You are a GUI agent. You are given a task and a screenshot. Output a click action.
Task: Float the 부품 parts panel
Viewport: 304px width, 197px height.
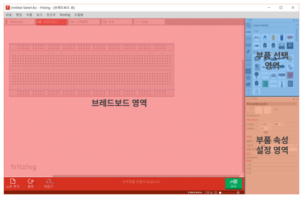[294, 20]
